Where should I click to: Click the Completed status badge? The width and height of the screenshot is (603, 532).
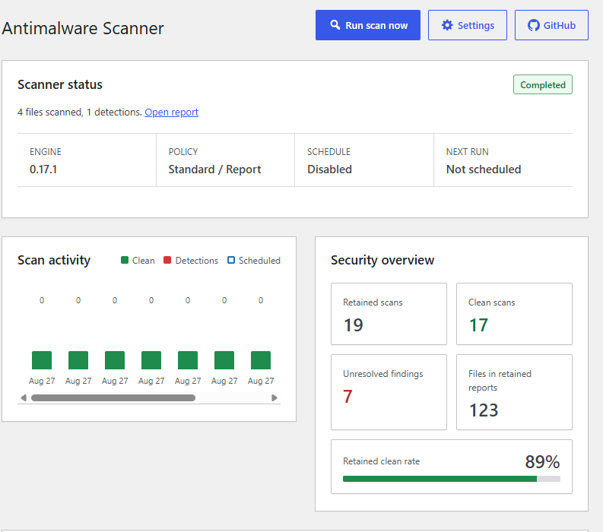pyautogui.click(x=543, y=84)
